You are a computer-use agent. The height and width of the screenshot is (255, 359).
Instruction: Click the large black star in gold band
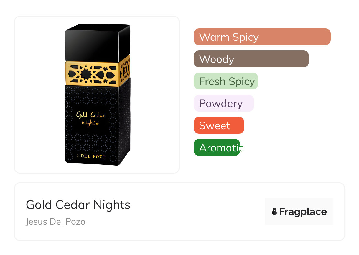pos(86,74)
